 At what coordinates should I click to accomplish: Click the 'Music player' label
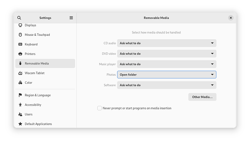click(x=107, y=64)
